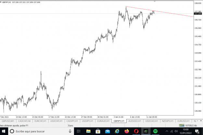Select the USDJPY,H1 chart tab

(x=87, y=121)
